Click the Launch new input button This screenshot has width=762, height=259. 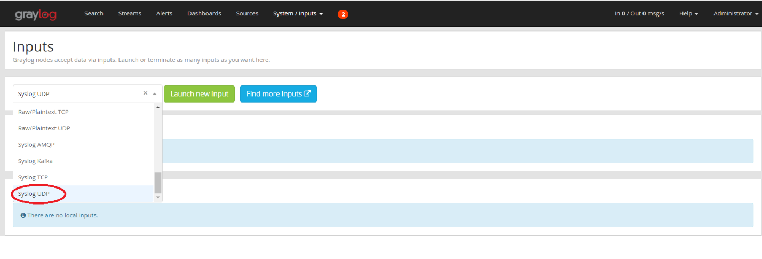[x=199, y=93]
